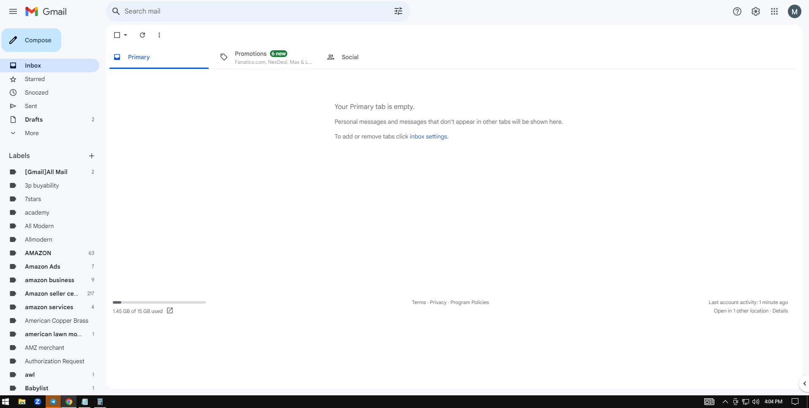Open the Sent folder

[49, 106]
